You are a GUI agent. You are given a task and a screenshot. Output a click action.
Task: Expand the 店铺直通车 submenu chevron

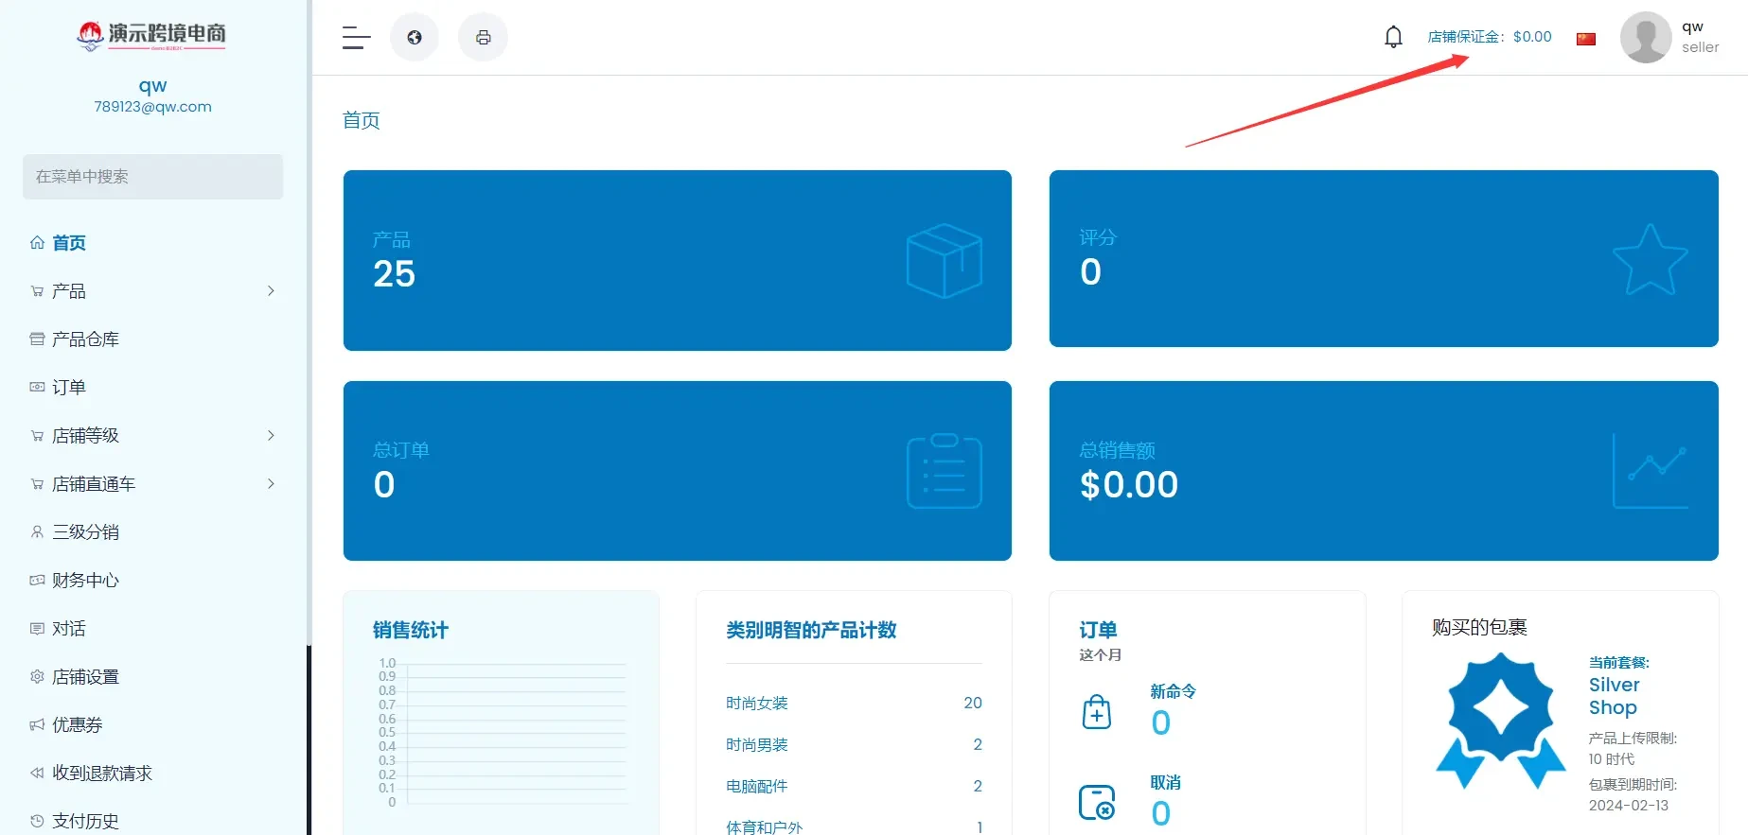point(271,484)
